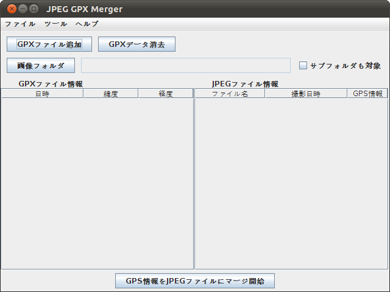Open the ツール menu
This screenshot has height=292, width=390.
coord(55,24)
